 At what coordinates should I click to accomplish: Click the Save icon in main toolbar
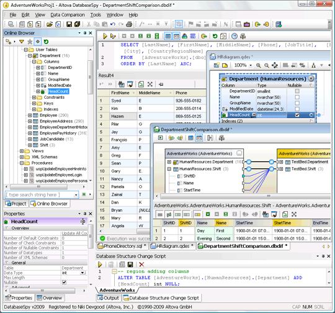(69, 24)
